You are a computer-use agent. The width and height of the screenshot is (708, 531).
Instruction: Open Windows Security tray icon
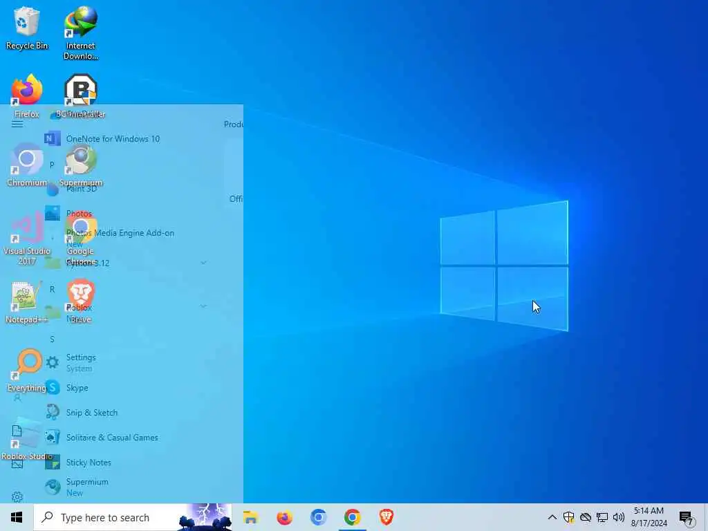[x=568, y=517]
